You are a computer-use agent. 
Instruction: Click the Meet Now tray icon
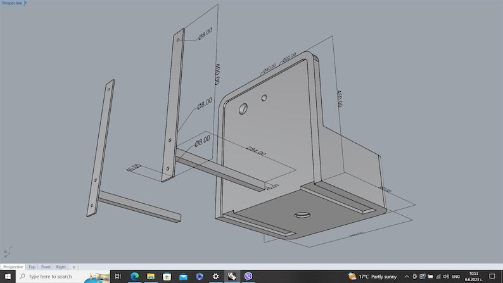415,277
